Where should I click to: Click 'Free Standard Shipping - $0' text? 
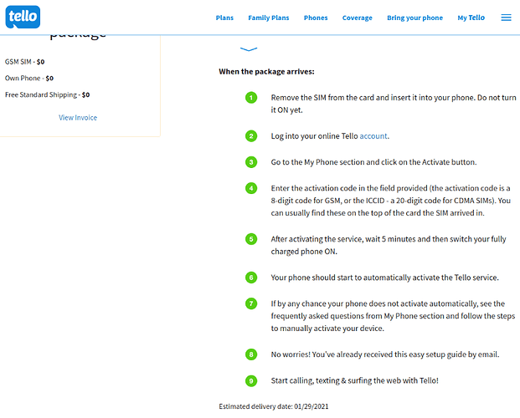click(x=48, y=94)
